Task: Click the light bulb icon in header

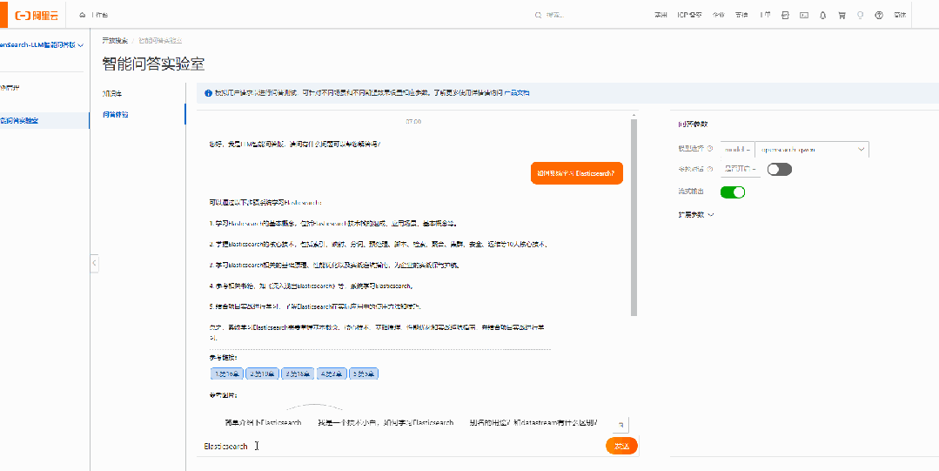Action: [x=861, y=15]
